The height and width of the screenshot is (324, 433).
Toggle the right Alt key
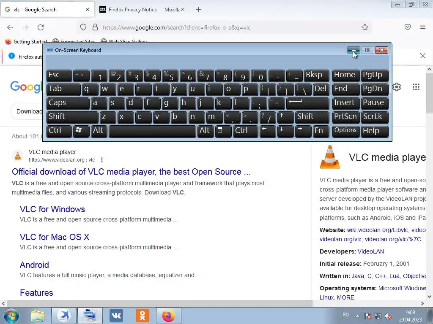pos(206,131)
